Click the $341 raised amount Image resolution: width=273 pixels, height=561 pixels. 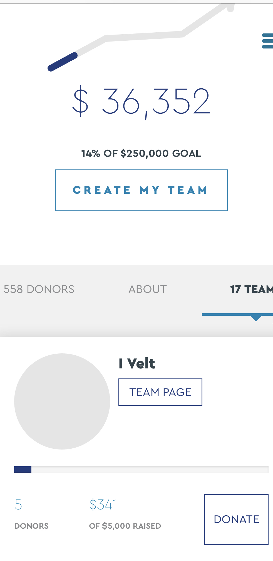(x=103, y=505)
